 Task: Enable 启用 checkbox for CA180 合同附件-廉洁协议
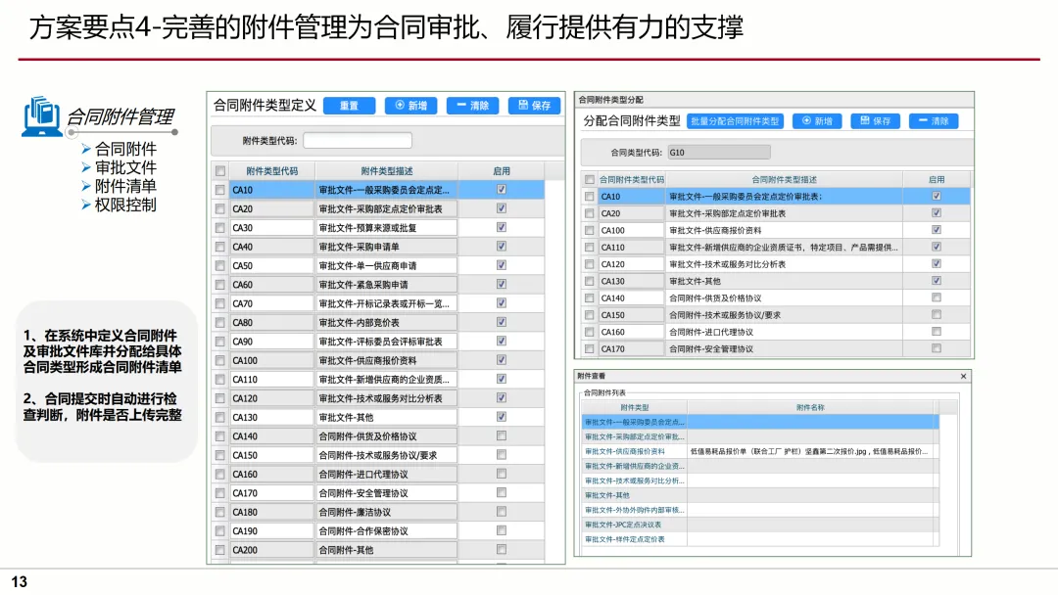pos(502,512)
